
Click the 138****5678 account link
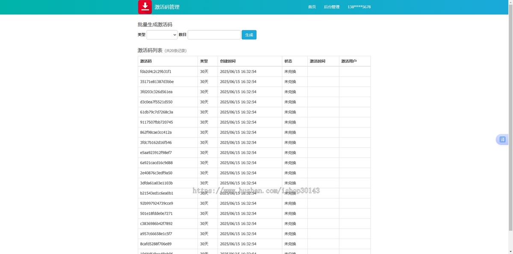pyautogui.click(x=359, y=7)
